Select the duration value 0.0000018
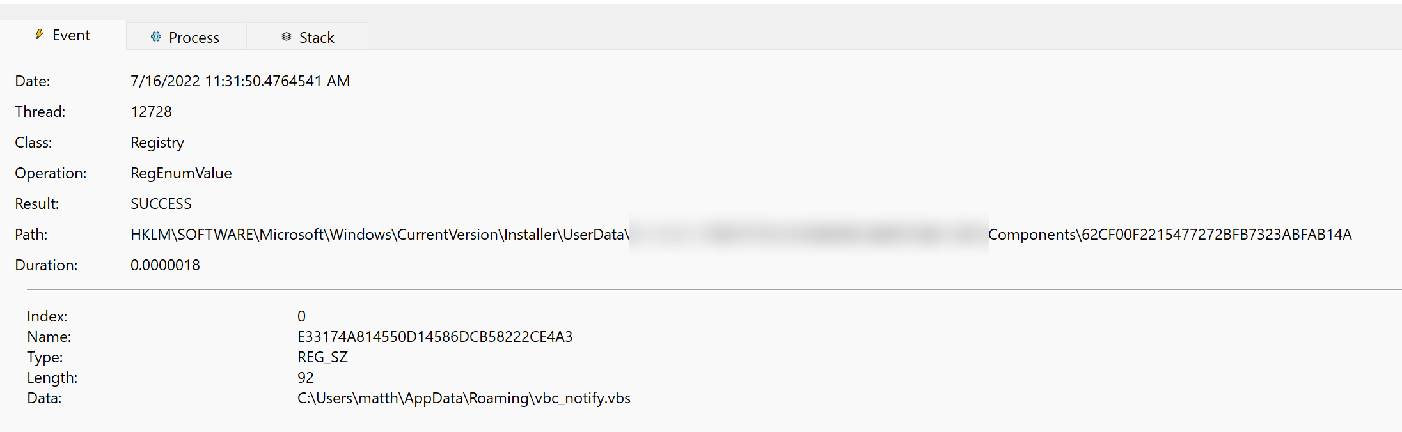 (165, 265)
